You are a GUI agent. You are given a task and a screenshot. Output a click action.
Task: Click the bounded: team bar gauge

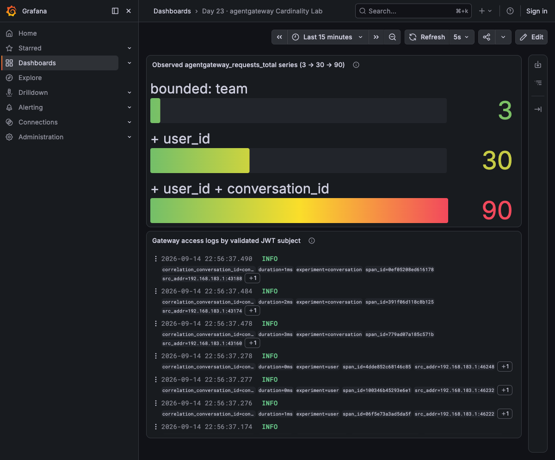pos(298,111)
